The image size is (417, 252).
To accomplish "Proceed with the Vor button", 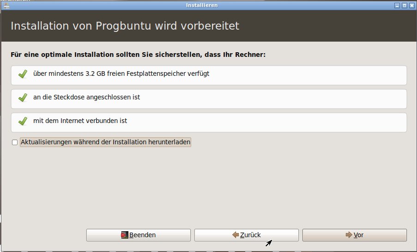I will (354, 235).
